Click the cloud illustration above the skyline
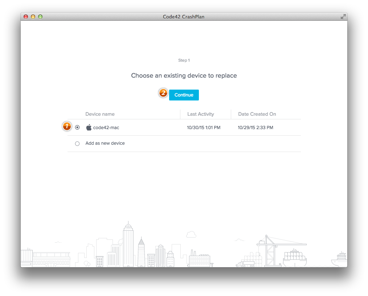368x296 pixels. (191, 234)
